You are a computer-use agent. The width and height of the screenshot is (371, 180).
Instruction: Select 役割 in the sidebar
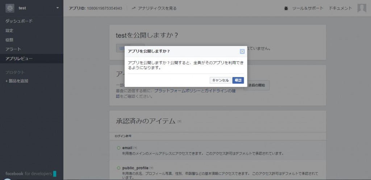point(9,40)
